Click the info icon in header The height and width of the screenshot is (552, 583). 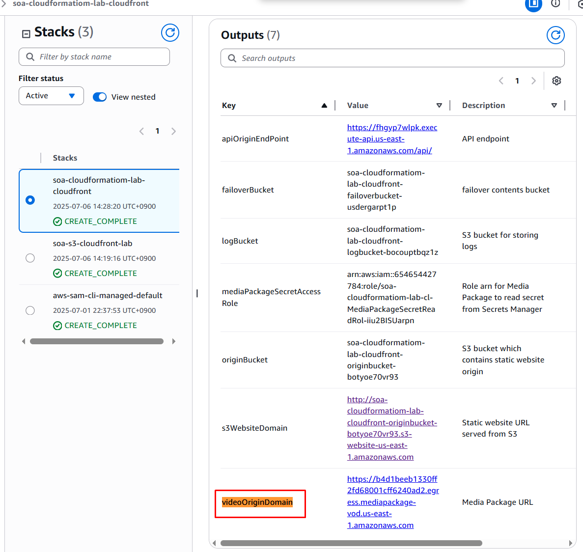(x=555, y=4)
